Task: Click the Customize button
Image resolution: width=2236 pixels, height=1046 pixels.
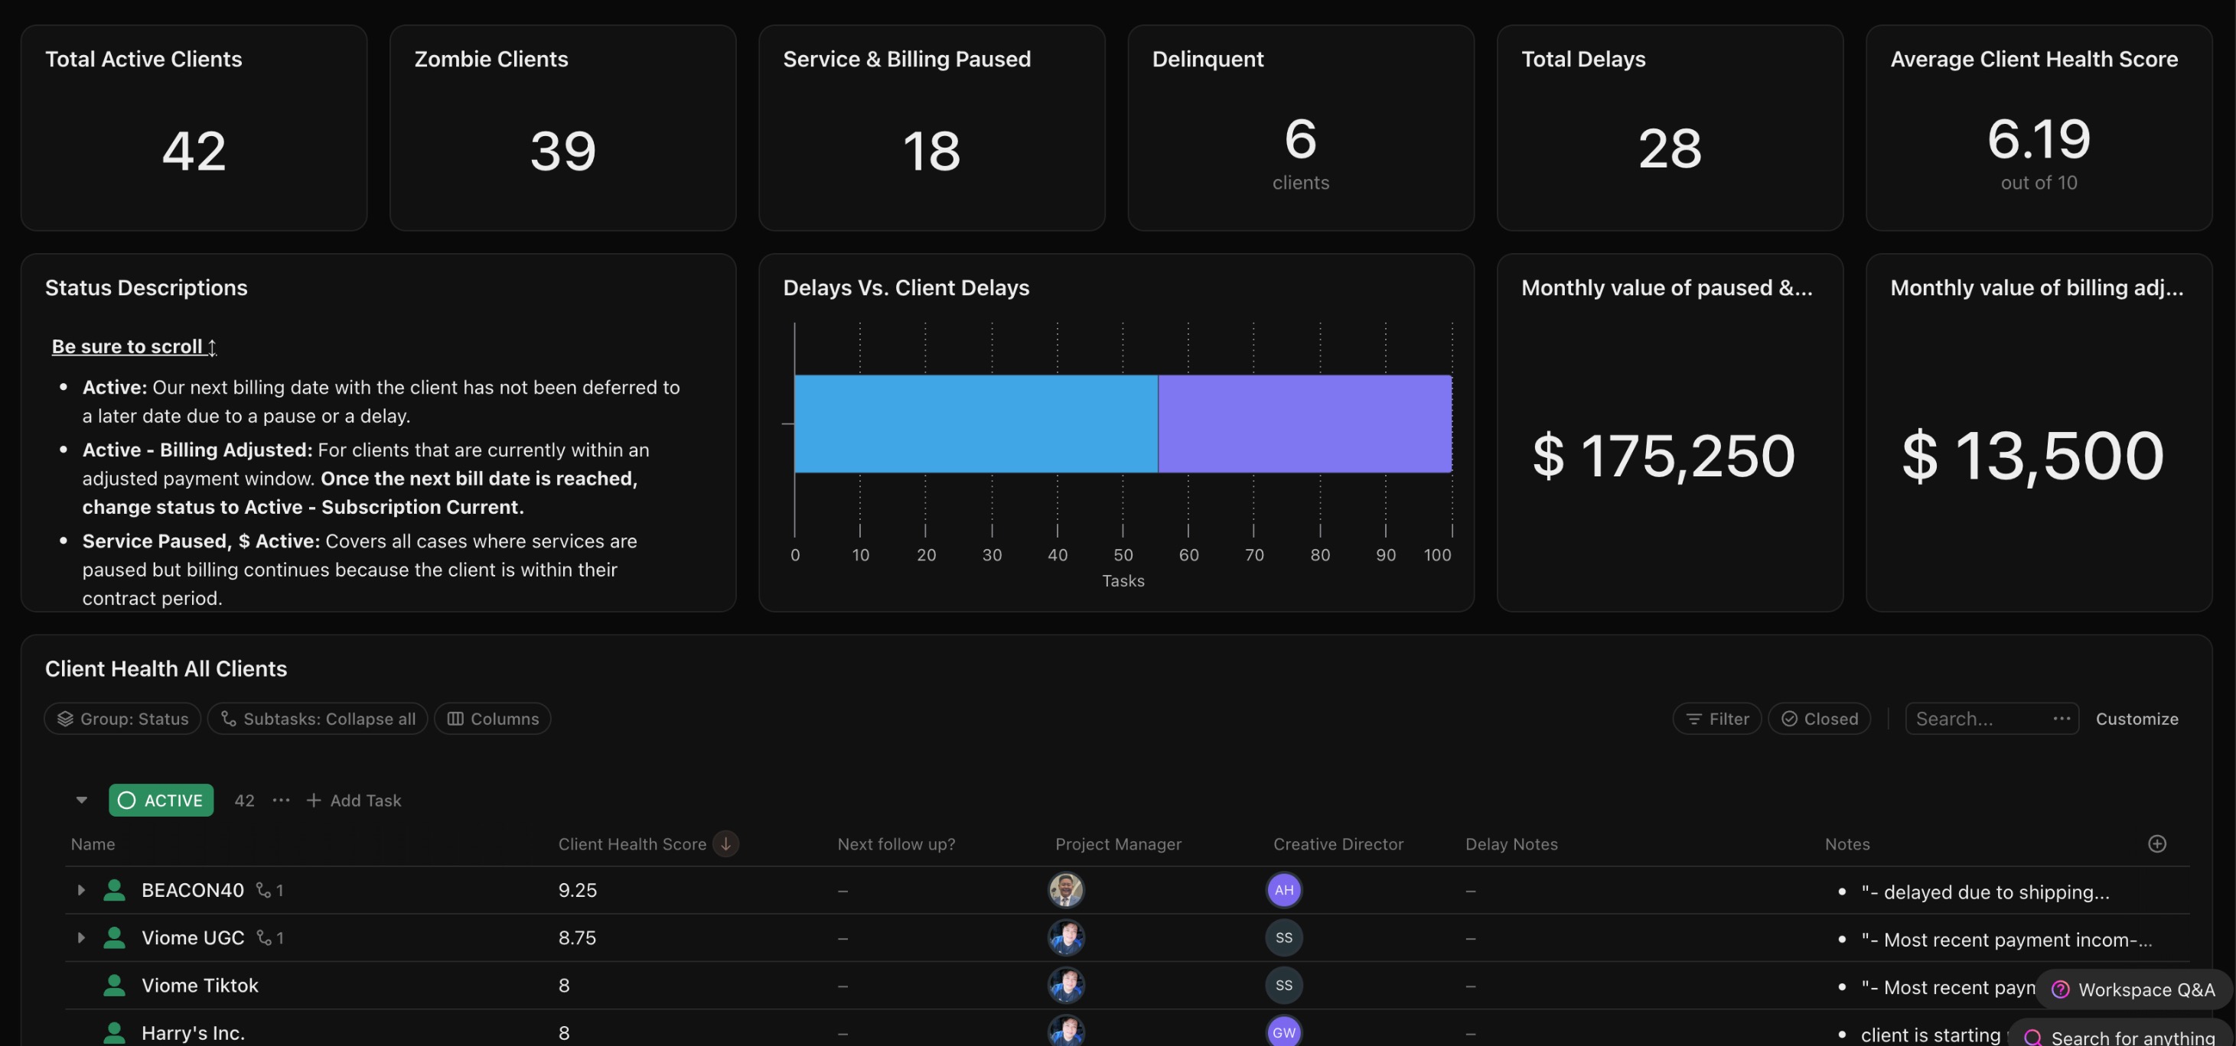Action: click(2137, 718)
